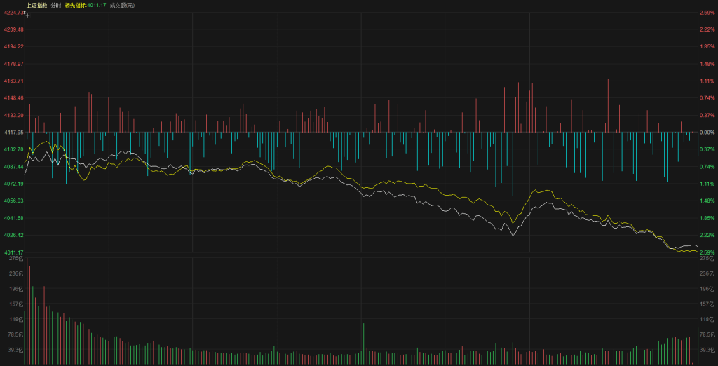The width and height of the screenshot is (718, 366).
Task: Select the 4117.95 baseline price label
Action: 14,133
